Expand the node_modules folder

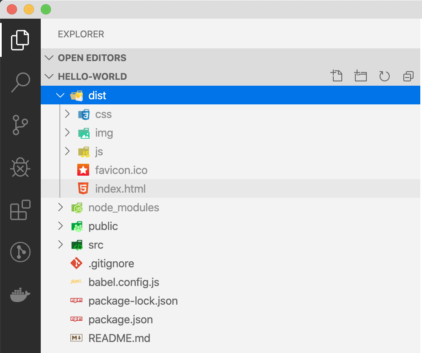tap(61, 207)
